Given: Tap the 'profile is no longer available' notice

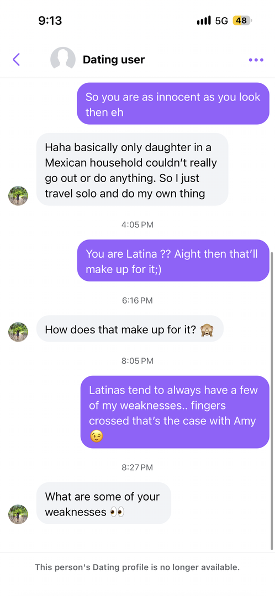Looking at the screenshot, I should pos(137,567).
